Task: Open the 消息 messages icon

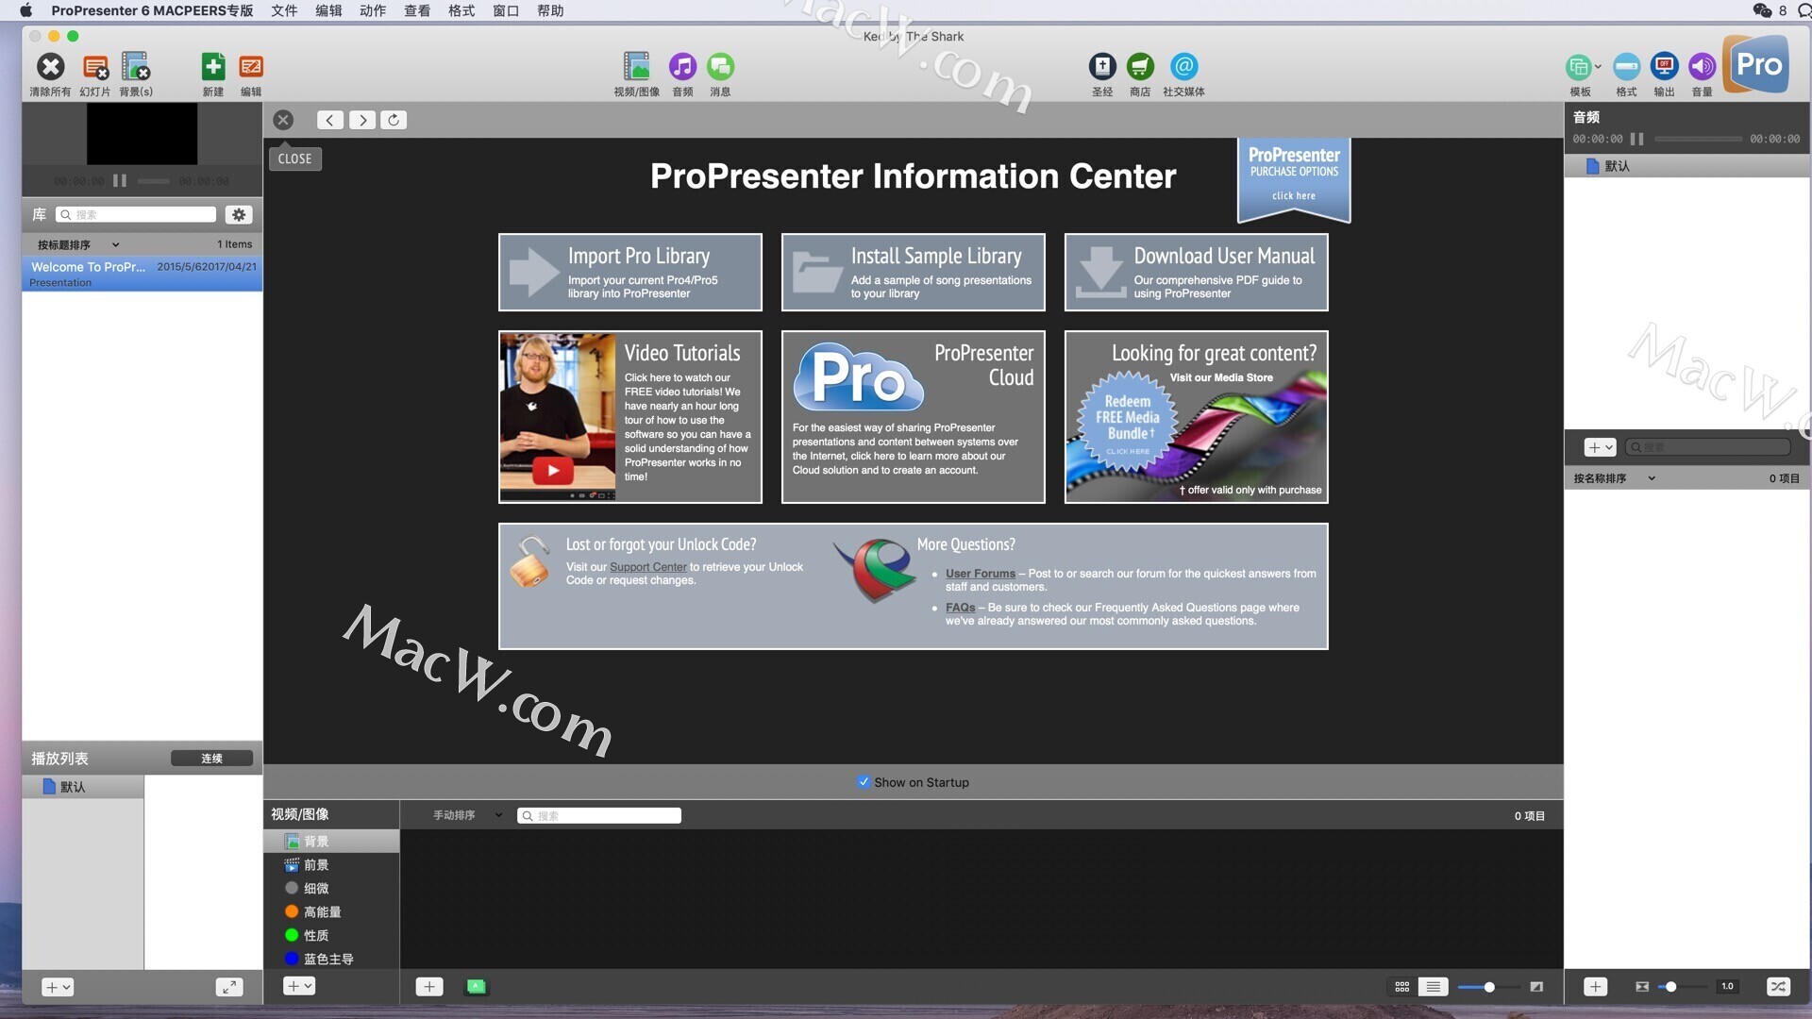Action: coord(720,67)
